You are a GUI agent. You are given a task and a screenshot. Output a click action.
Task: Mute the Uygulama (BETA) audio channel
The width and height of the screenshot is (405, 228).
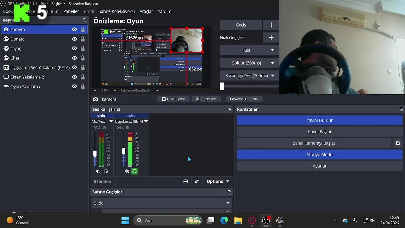pyautogui.click(x=127, y=171)
